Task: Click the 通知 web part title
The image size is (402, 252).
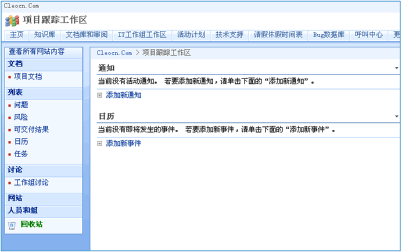Action: coord(106,68)
